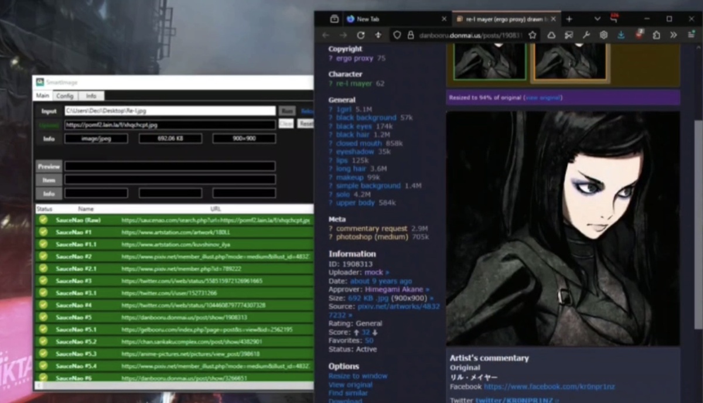This screenshot has width=703, height=403.
Task: Open the extensions puzzle icon
Action: 657,35
